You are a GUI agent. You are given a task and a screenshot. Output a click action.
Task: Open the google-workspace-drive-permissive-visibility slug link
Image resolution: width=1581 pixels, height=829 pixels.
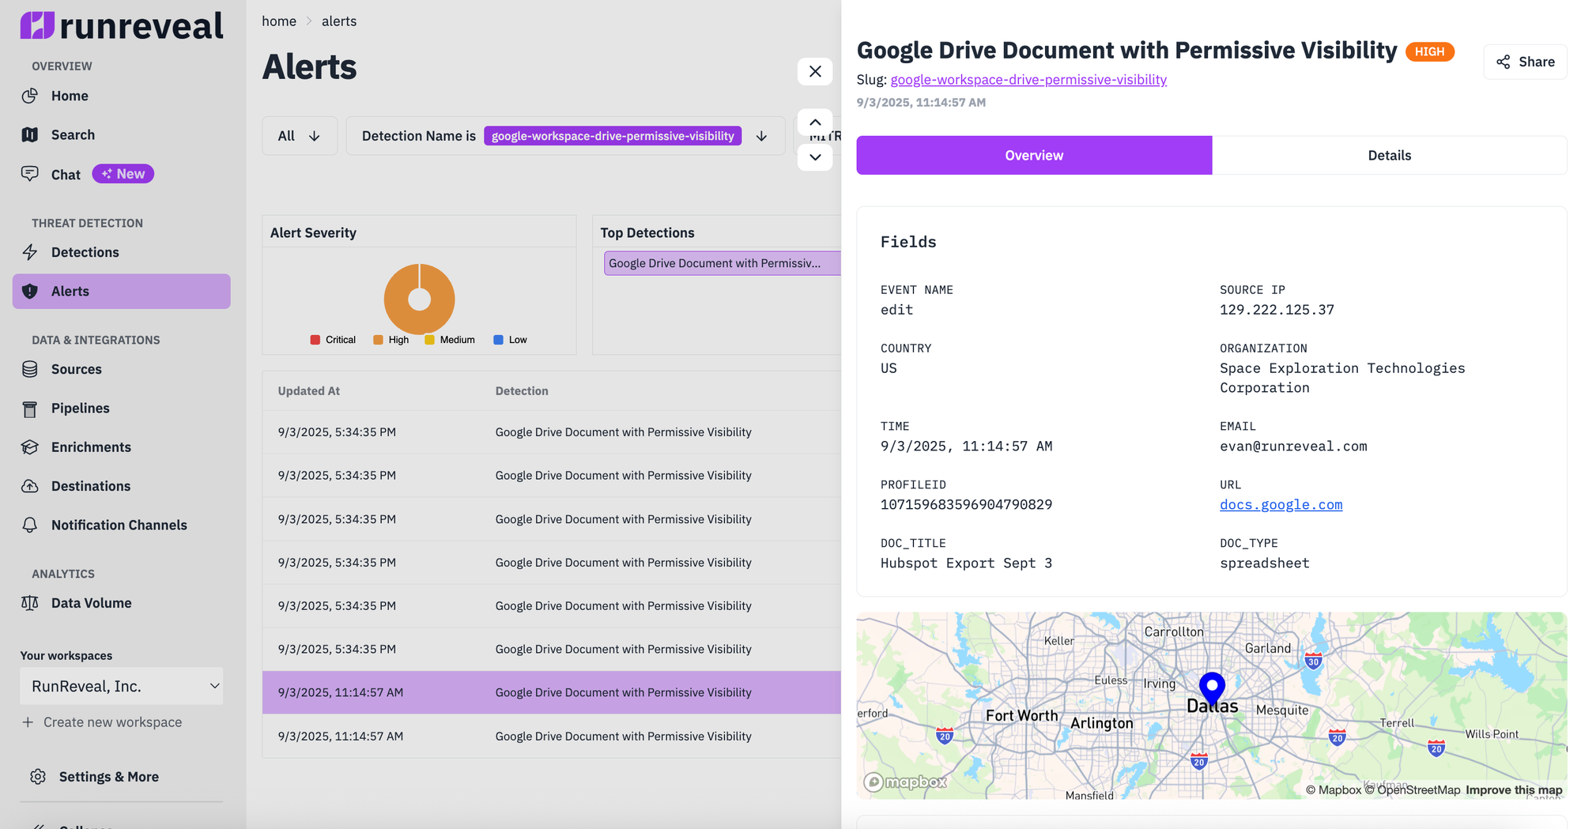click(1028, 79)
